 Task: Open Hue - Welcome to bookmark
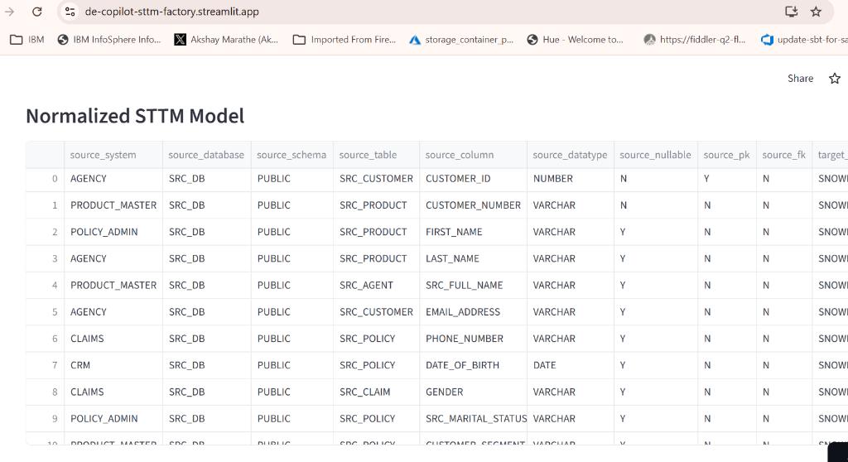click(575, 40)
